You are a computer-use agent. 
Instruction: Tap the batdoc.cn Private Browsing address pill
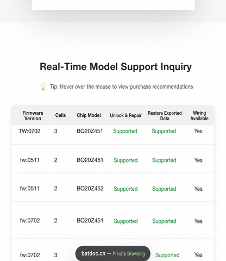pos(113,253)
